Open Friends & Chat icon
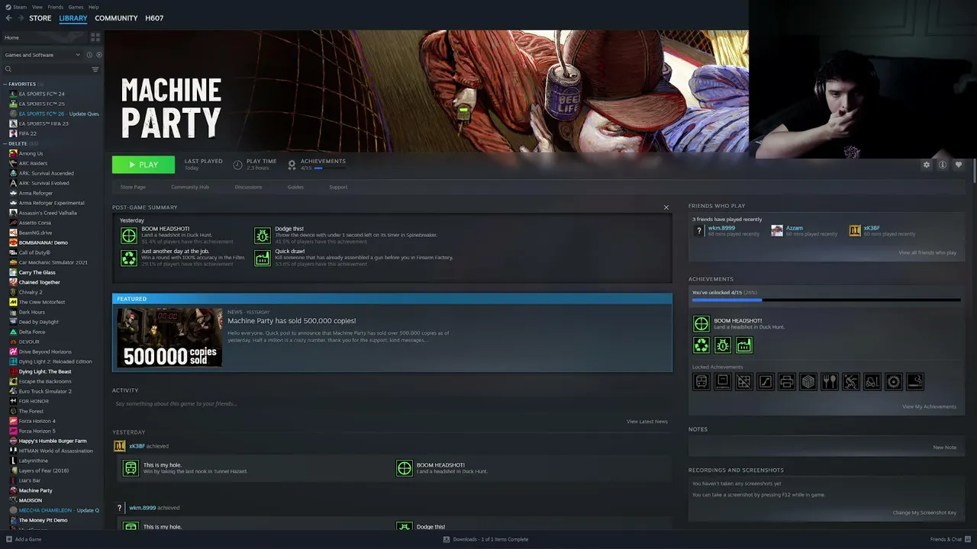Image resolution: width=977 pixels, height=549 pixels. pos(968,539)
